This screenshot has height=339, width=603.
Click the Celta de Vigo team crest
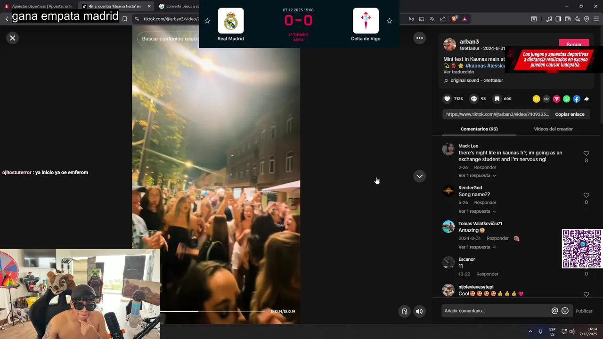coord(366,21)
